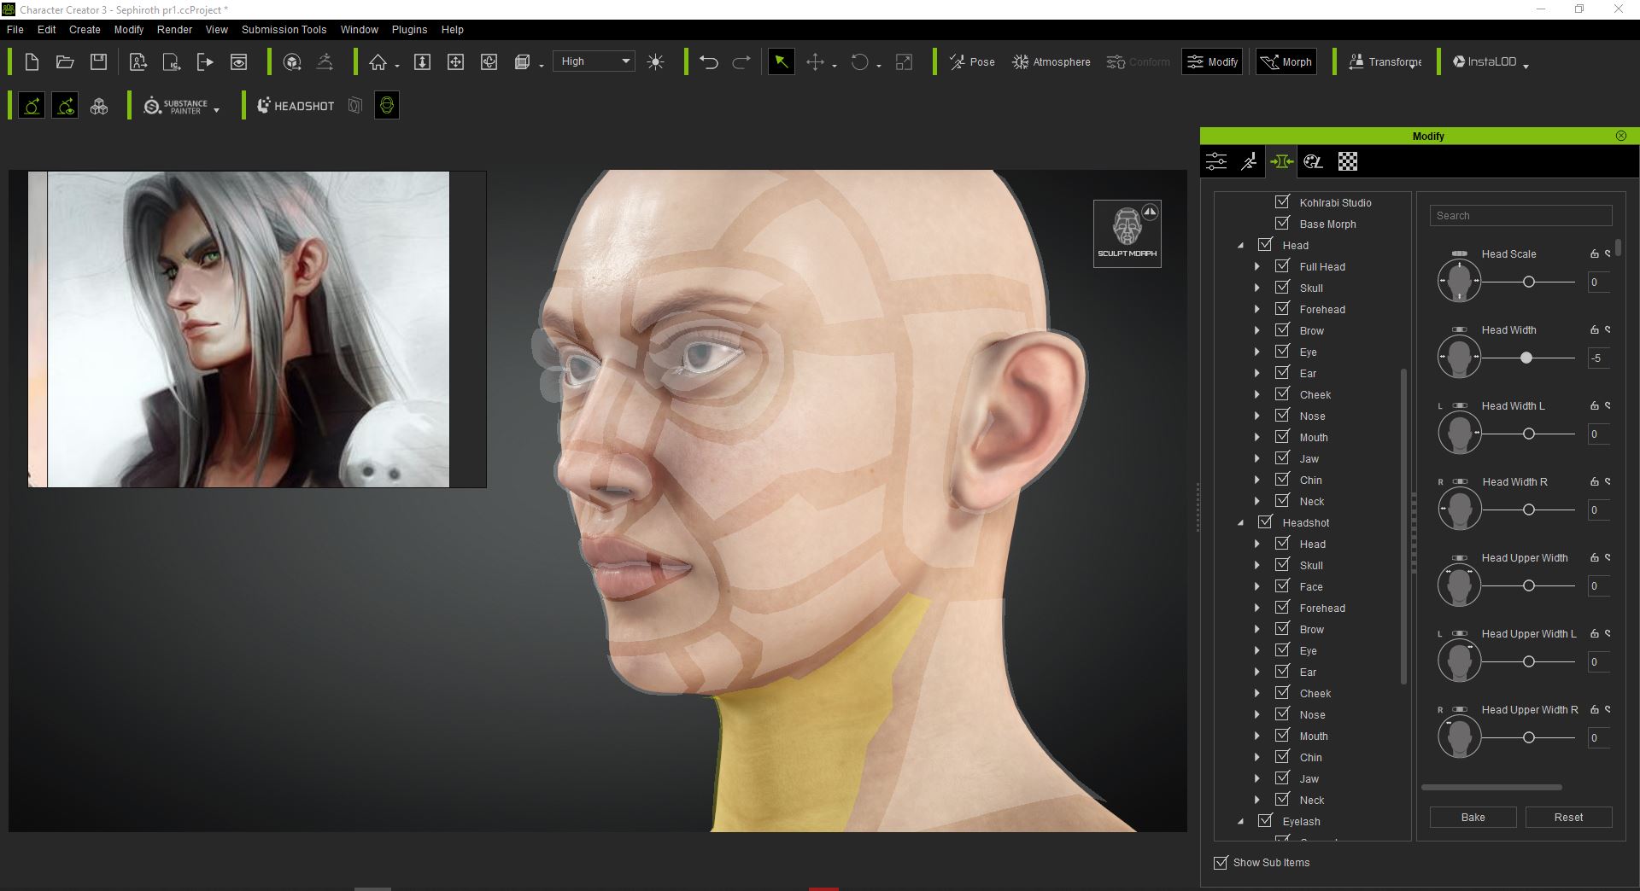Close the Modify panel
This screenshot has height=891, width=1640.
(x=1621, y=136)
